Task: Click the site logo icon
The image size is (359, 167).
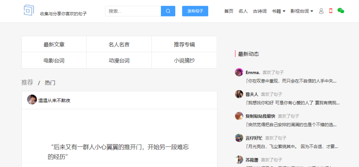Action: click(x=29, y=10)
